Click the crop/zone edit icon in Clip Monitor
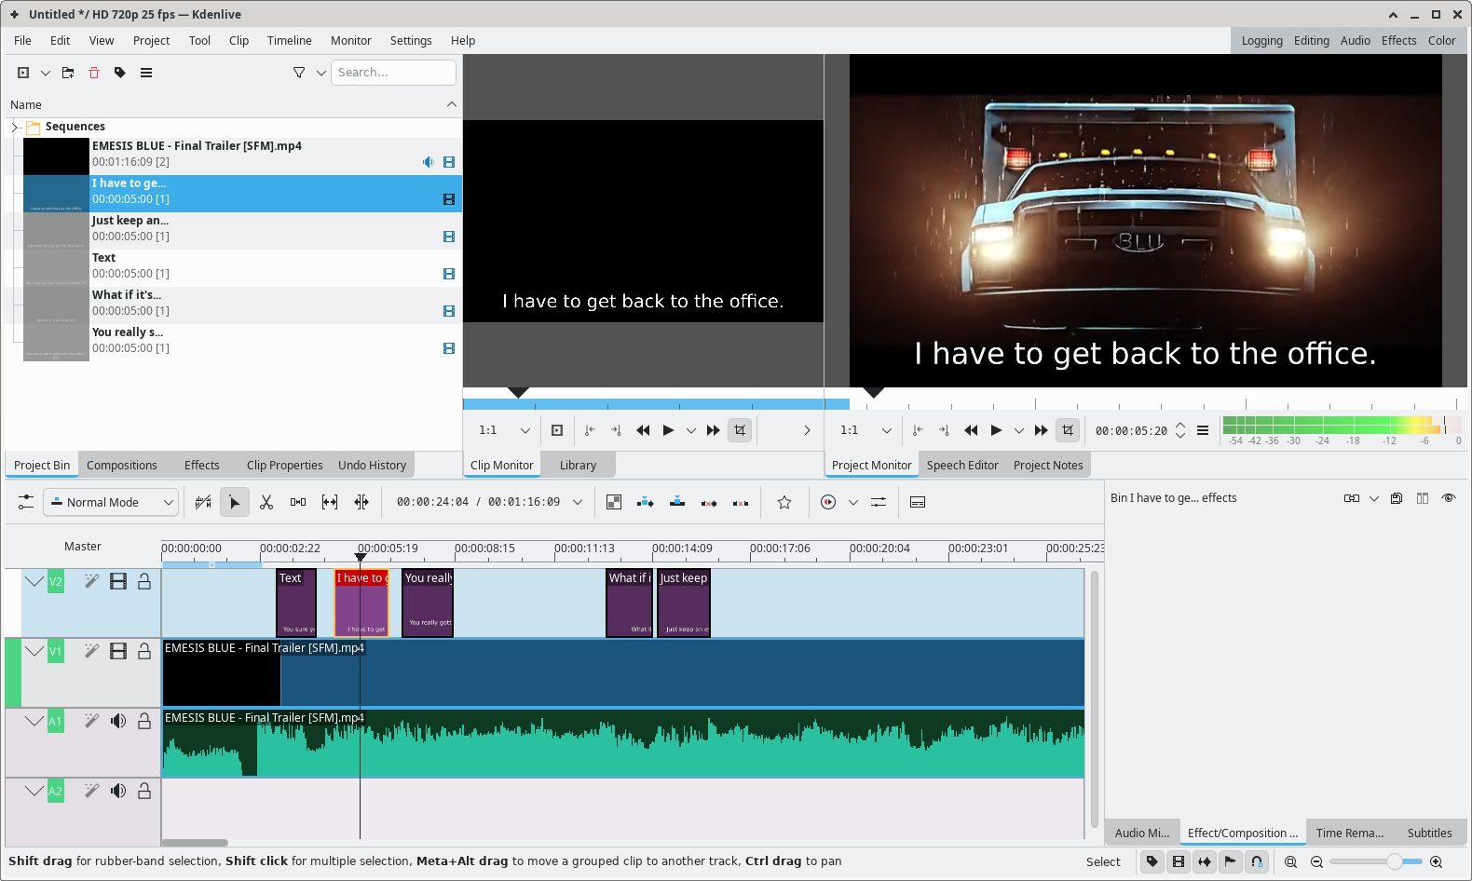 click(x=740, y=430)
